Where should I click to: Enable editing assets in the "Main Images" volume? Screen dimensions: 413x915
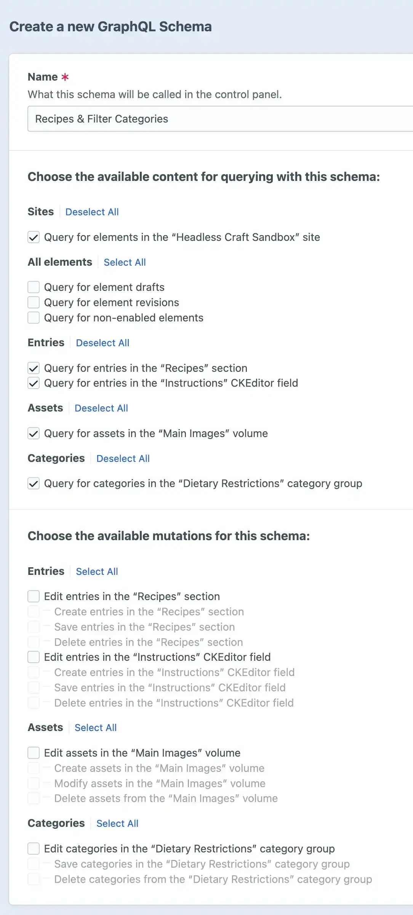34,752
